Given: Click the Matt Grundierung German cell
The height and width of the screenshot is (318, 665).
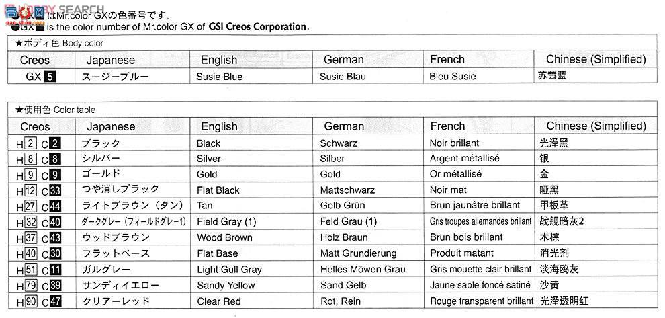Looking at the screenshot, I should [359, 254].
